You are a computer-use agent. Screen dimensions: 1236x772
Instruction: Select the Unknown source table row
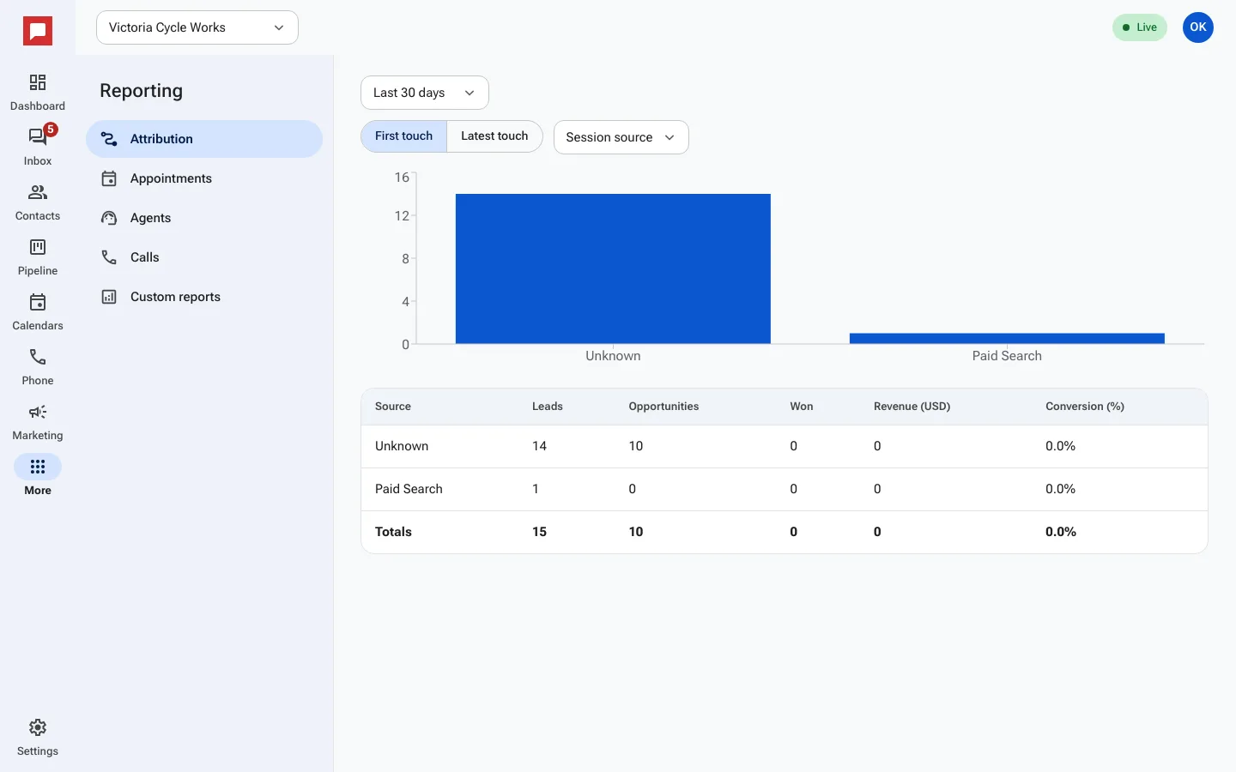click(x=785, y=446)
